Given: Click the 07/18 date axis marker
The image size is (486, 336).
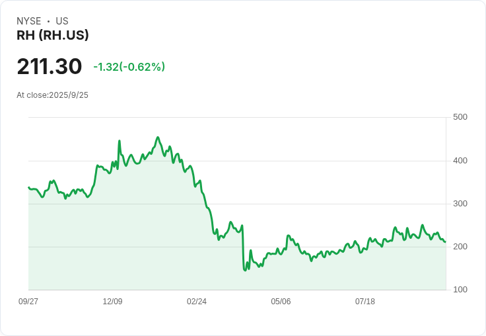Looking at the screenshot, I should click(365, 302).
